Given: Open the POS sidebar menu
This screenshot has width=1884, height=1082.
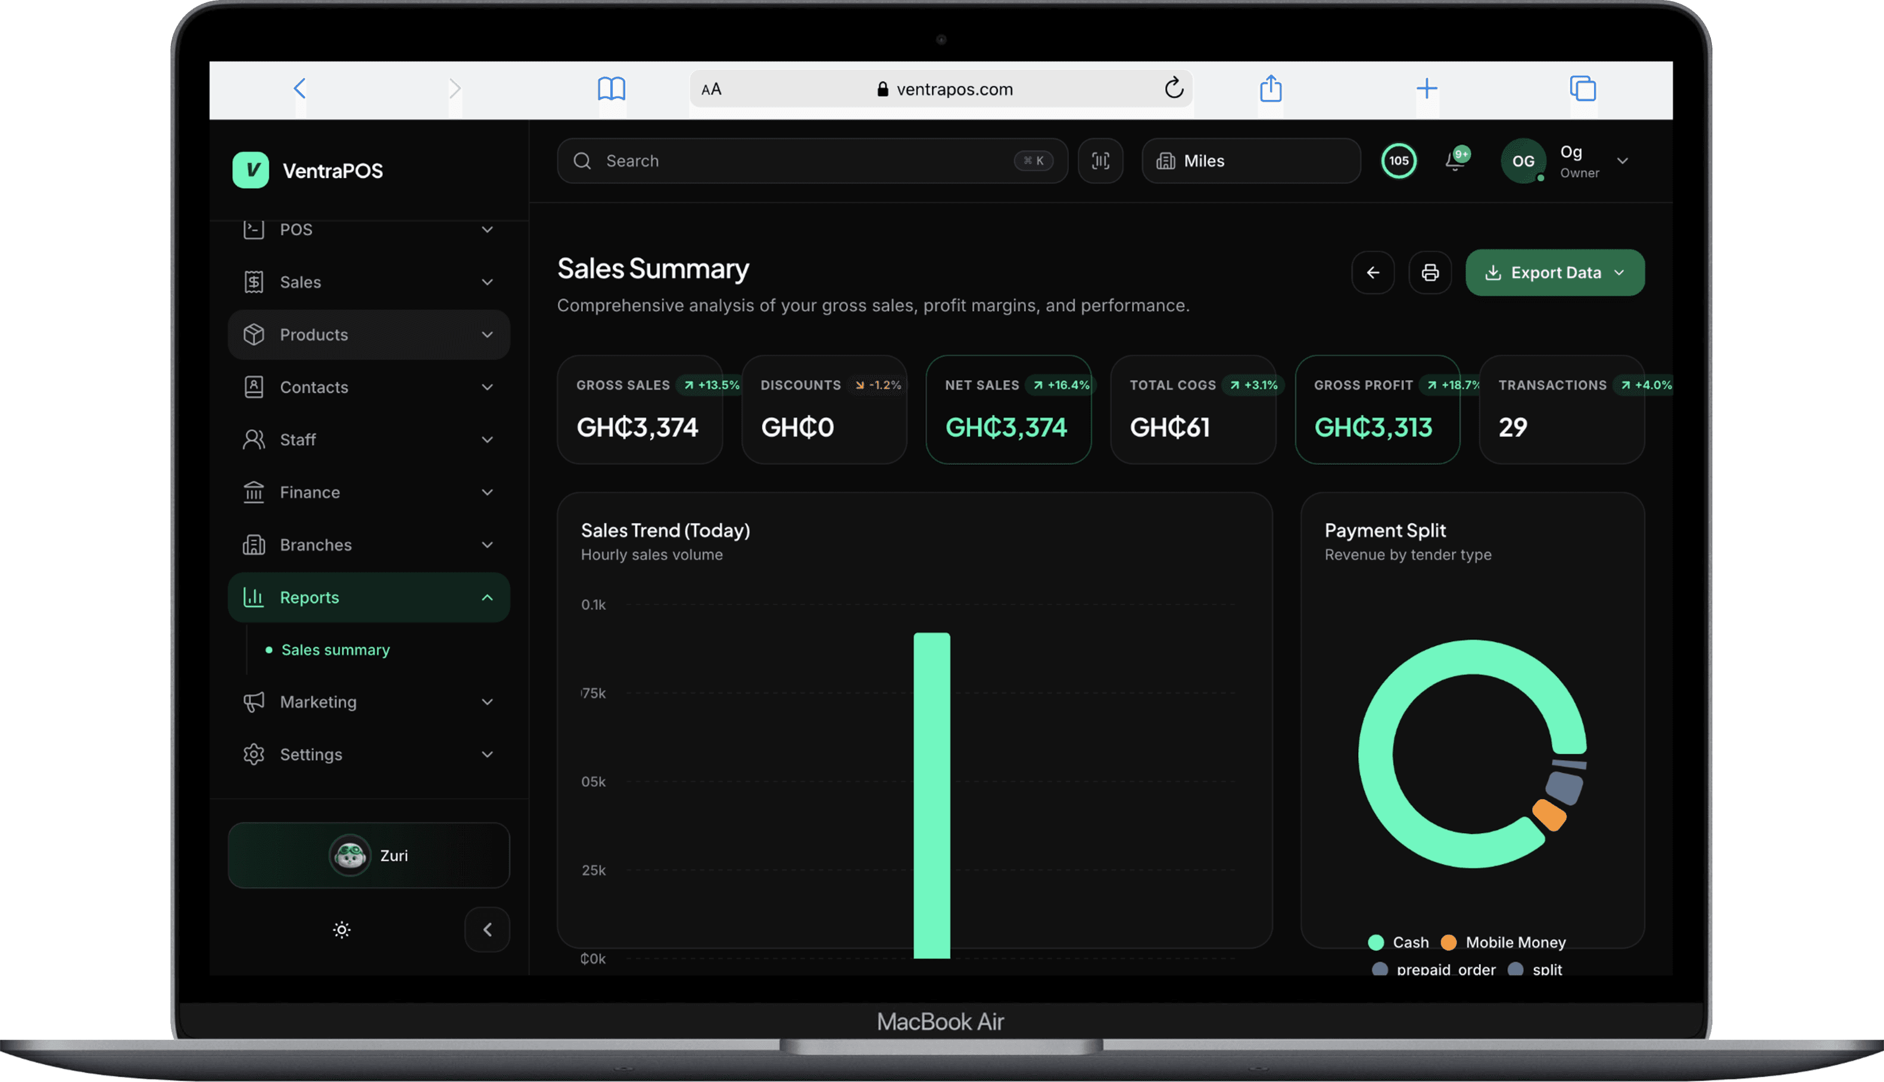Looking at the screenshot, I should pyautogui.click(x=369, y=229).
